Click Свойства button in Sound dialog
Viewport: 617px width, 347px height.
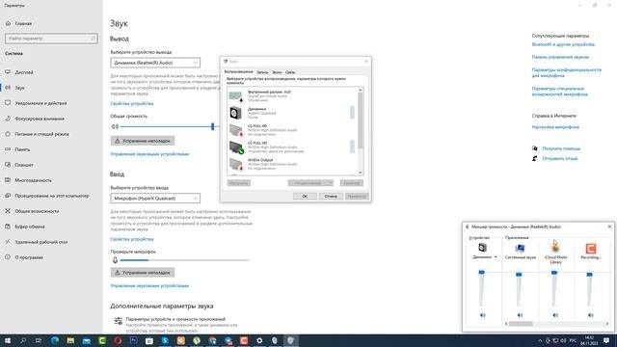pos(351,183)
